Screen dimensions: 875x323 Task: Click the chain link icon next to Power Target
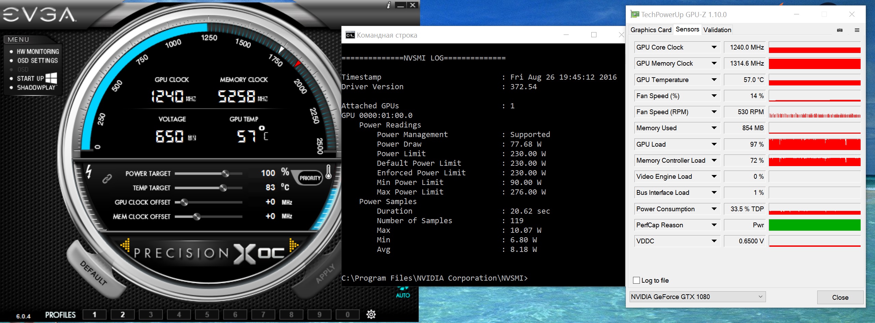coord(107,178)
